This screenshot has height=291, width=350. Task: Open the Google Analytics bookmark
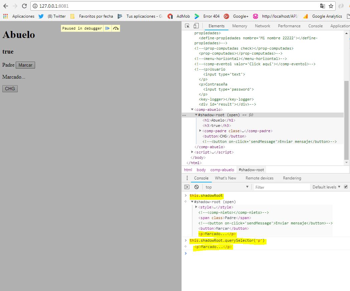pos(323,16)
